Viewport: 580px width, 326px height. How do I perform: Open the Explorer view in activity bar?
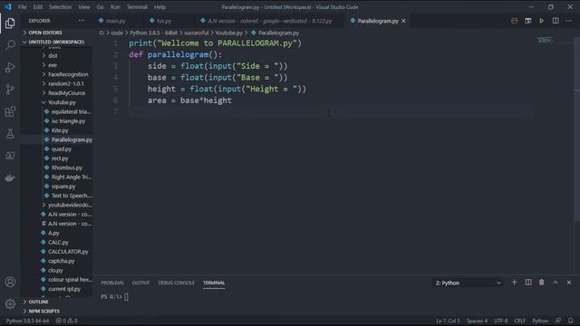[x=10, y=24]
